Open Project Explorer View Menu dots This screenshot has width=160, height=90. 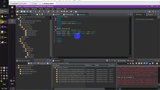pos(45,14)
